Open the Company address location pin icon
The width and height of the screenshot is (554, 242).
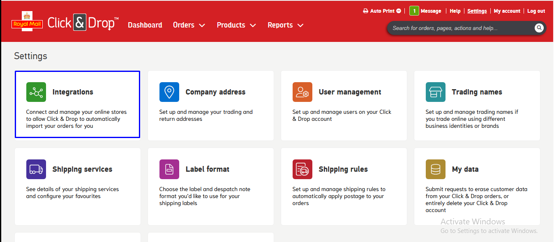(x=169, y=92)
